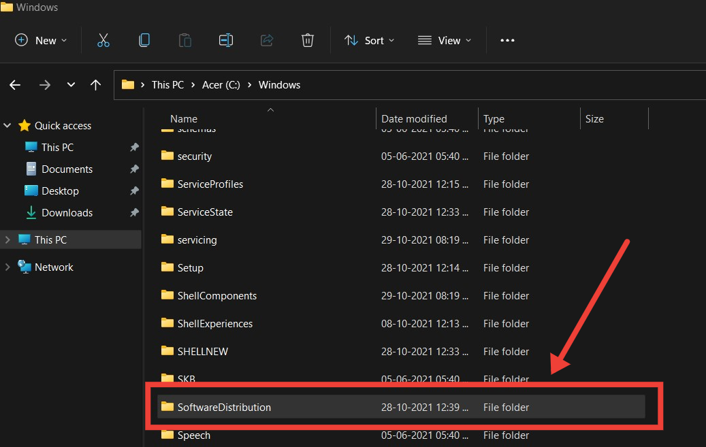This screenshot has height=447, width=706.
Task: Sort by the Date modified column
Action: (414, 118)
